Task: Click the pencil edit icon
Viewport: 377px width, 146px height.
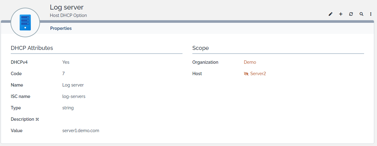Action: (x=331, y=14)
